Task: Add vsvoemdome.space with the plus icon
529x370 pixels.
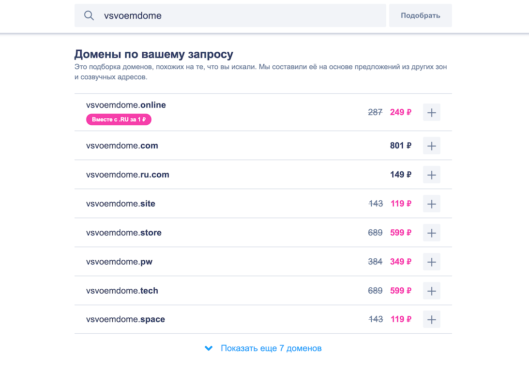Action: pos(431,319)
